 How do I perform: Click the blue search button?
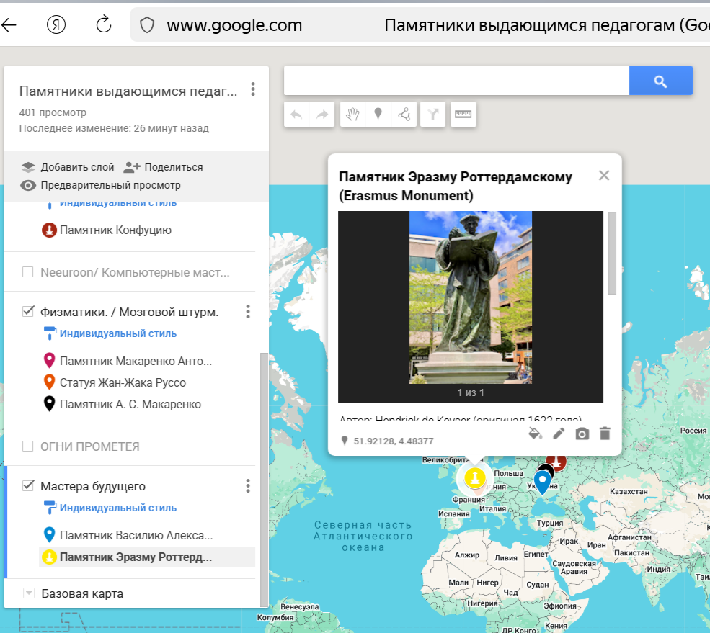[x=660, y=81]
